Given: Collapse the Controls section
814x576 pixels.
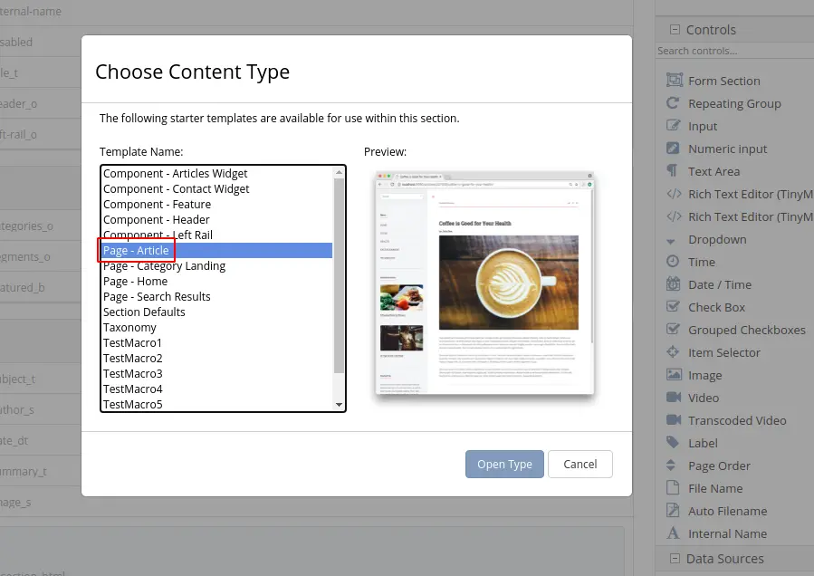Looking at the screenshot, I should [675, 30].
